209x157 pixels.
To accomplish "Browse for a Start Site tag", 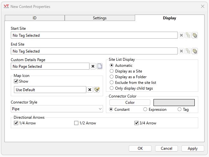I will (x=195, y=35).
